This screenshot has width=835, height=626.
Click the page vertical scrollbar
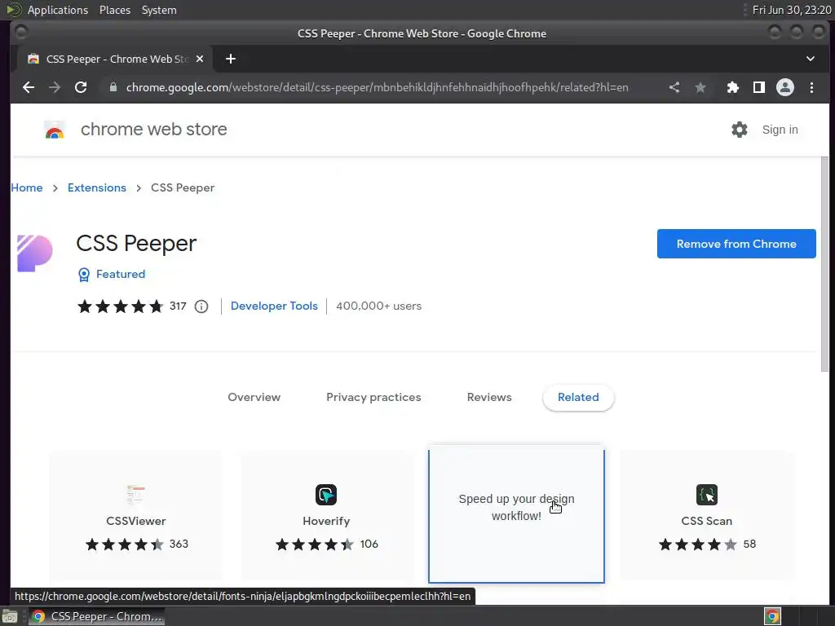coord(824,264)
